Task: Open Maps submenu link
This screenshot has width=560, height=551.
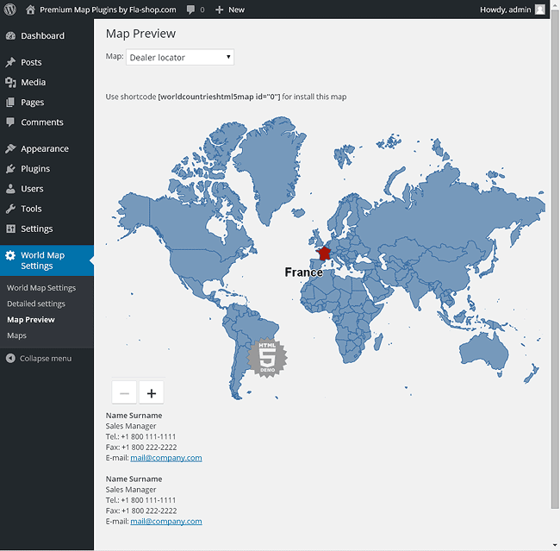Action: 16,335
